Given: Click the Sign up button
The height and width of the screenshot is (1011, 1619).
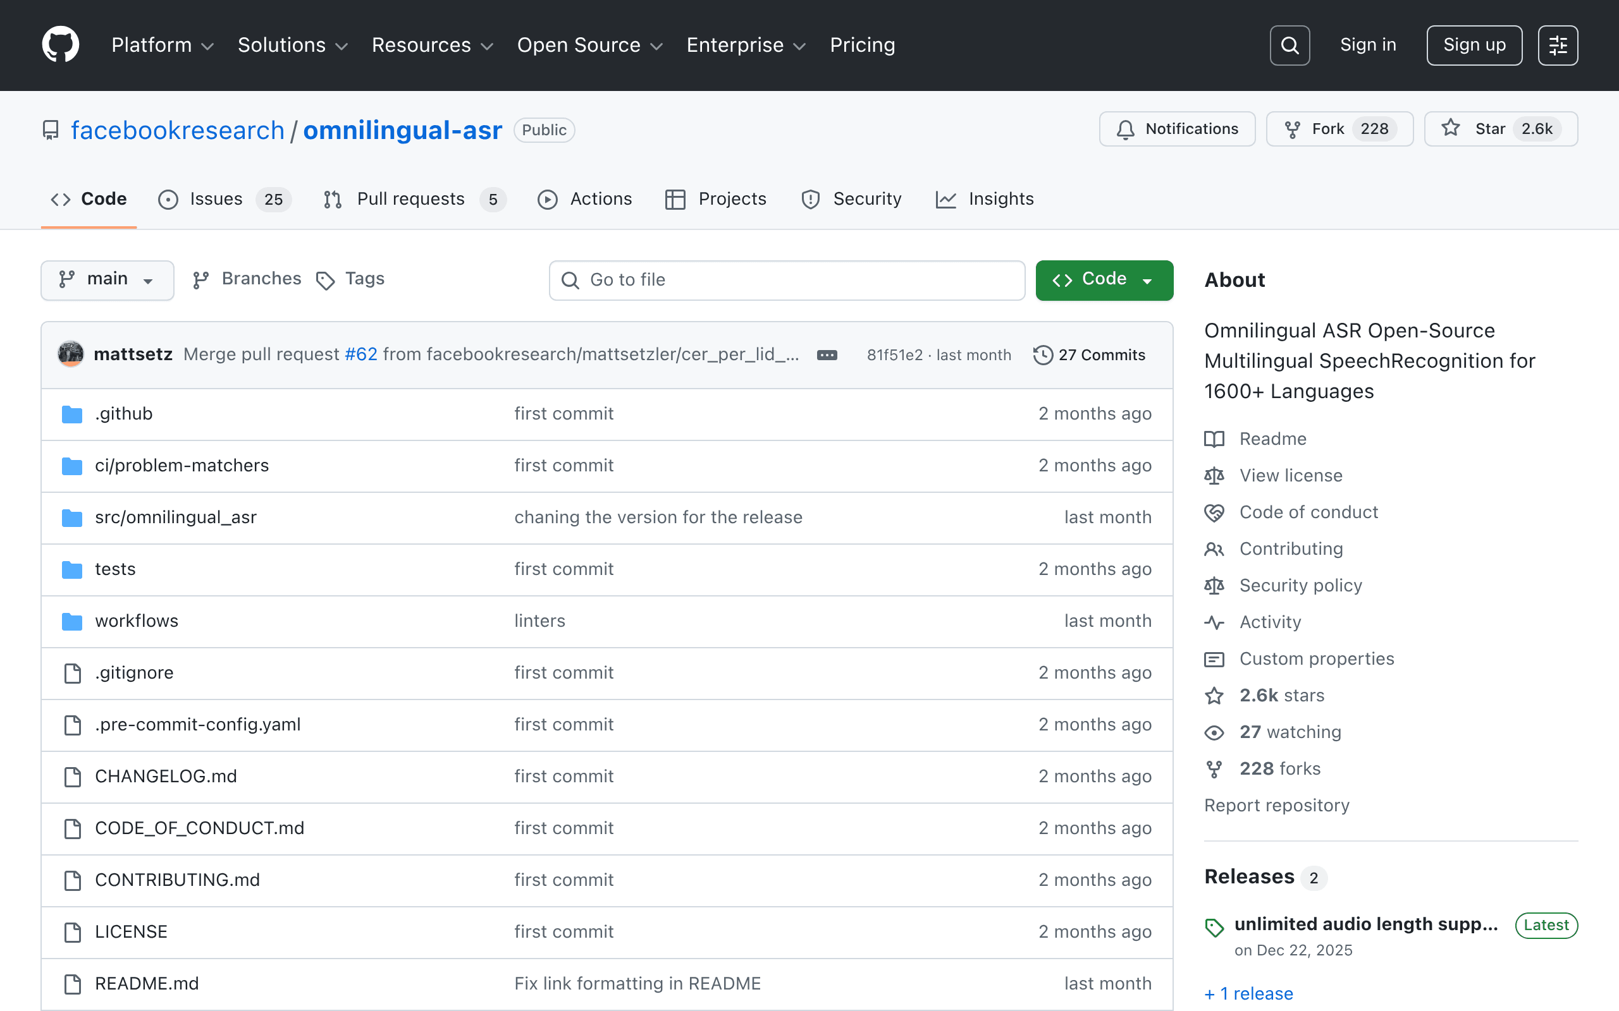Looking at the screenshot, I should pos(1475,45).
